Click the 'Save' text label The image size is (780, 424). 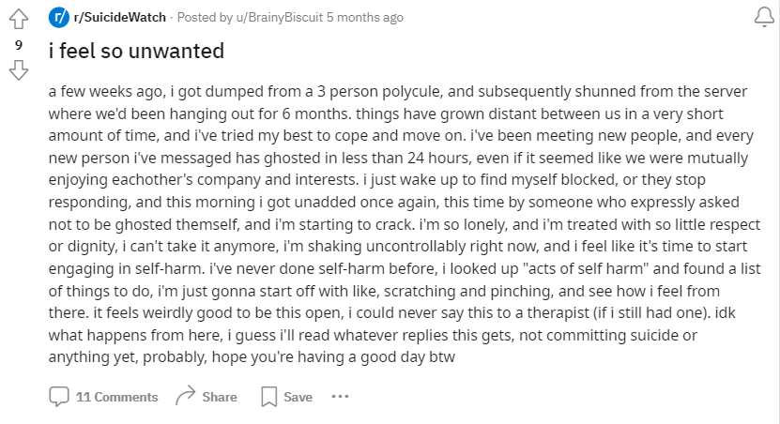(298, 397)
